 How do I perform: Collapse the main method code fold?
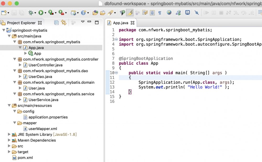116,73
